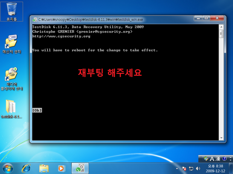Show hidden tray icons arrow
The width and height of the screenshot is (233, 174).
pyautogui.click(x=177, y=169)
